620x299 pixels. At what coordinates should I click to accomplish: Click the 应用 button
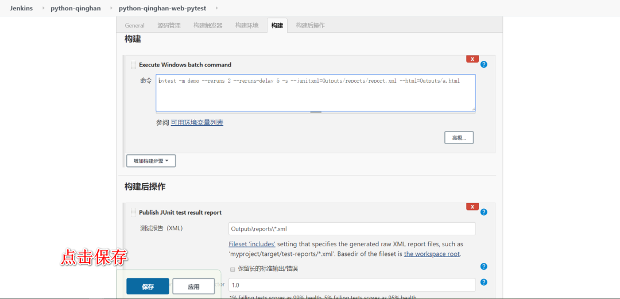coord(194,287)
